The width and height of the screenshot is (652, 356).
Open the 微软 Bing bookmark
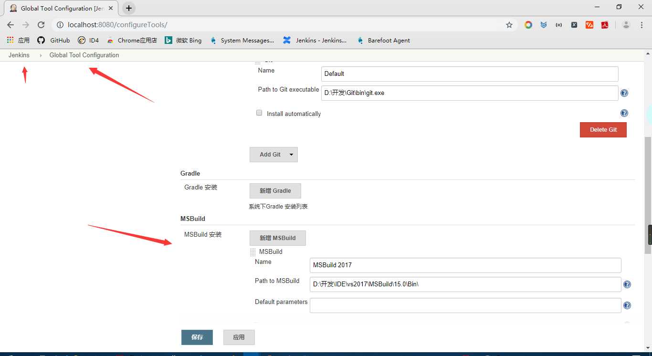(183, 41)
